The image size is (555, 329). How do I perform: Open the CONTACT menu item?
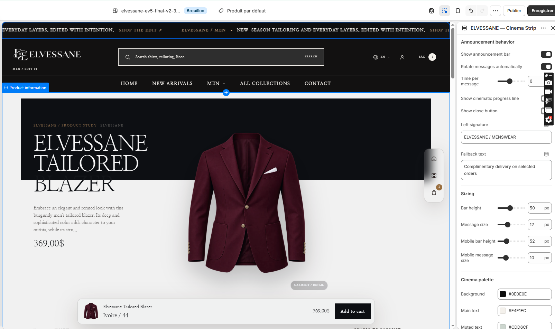[317, 83]
